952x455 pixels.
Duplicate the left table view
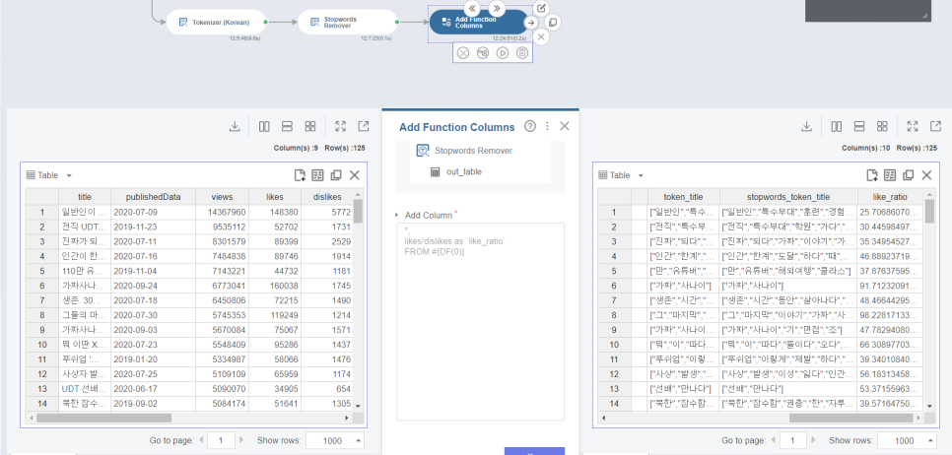336,175
